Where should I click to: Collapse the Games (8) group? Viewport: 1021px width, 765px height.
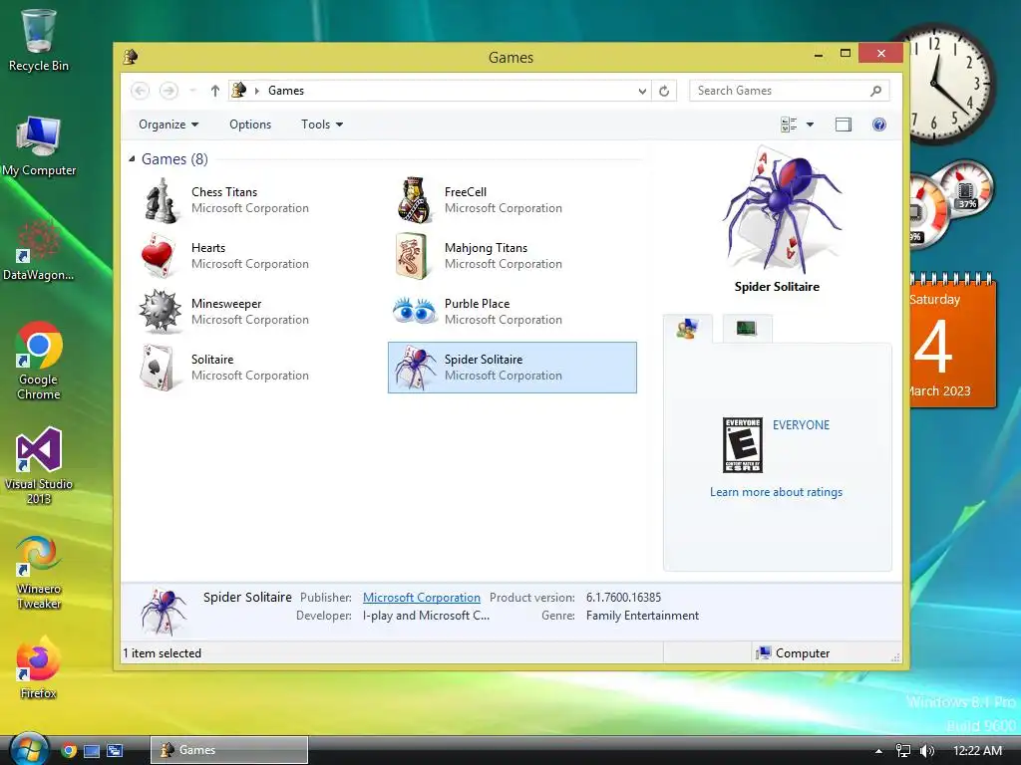pos(133,158)
